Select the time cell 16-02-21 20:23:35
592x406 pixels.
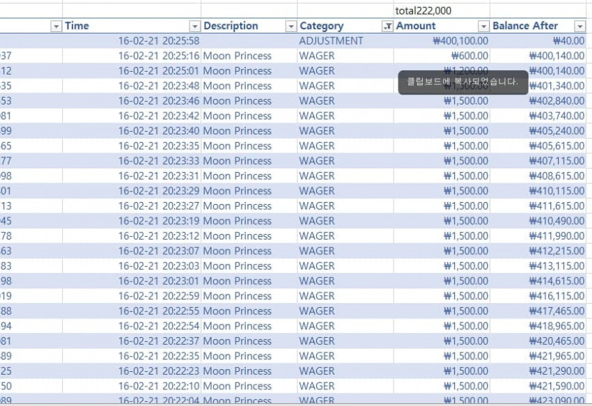[x=132, y=146]
